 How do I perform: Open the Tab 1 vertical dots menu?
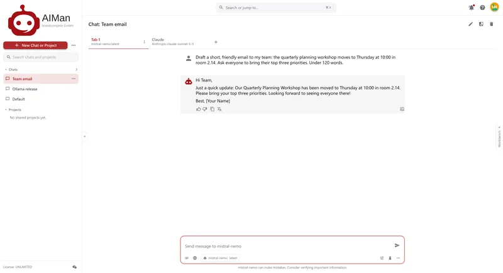[x=144, y=42]
